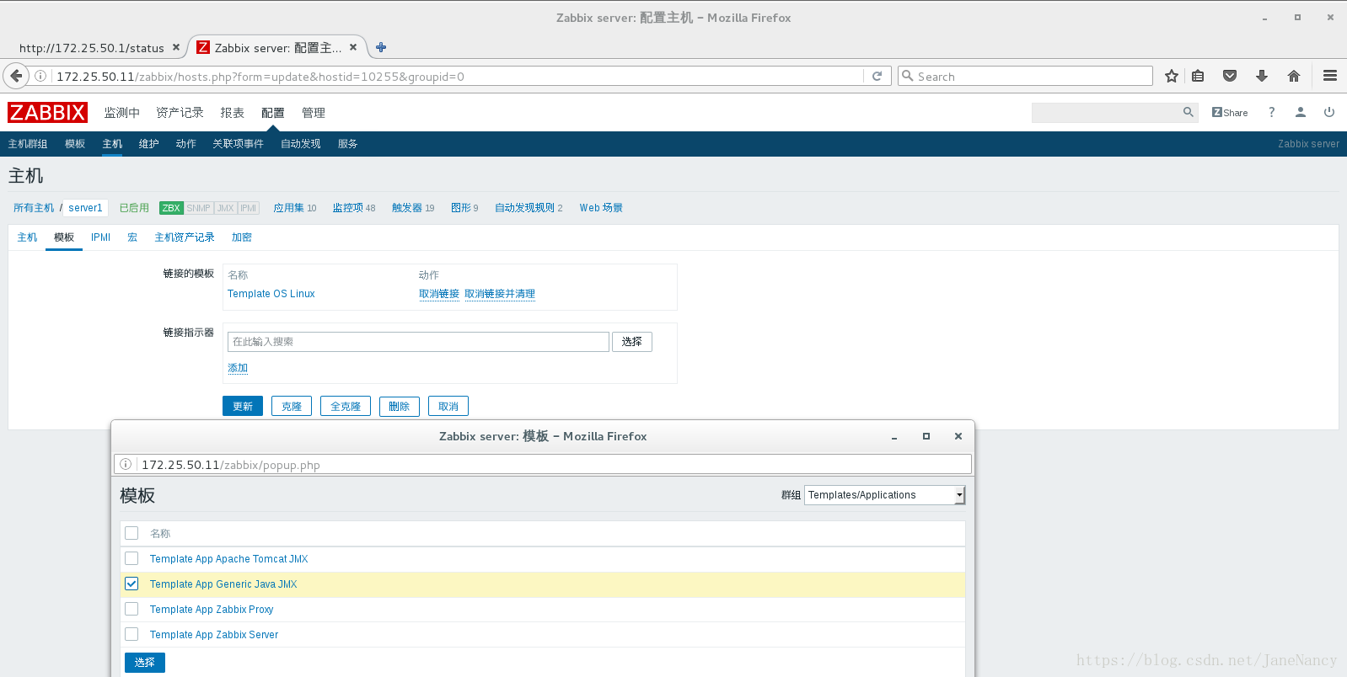Open Zabbix Share link
Image resolution: width=1347 pixels, height=677 pixels.
pos(1230,112)
